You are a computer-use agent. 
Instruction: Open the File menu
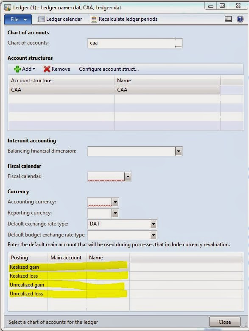18,19
